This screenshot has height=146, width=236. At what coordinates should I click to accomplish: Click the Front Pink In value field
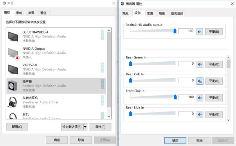(187, 97)
